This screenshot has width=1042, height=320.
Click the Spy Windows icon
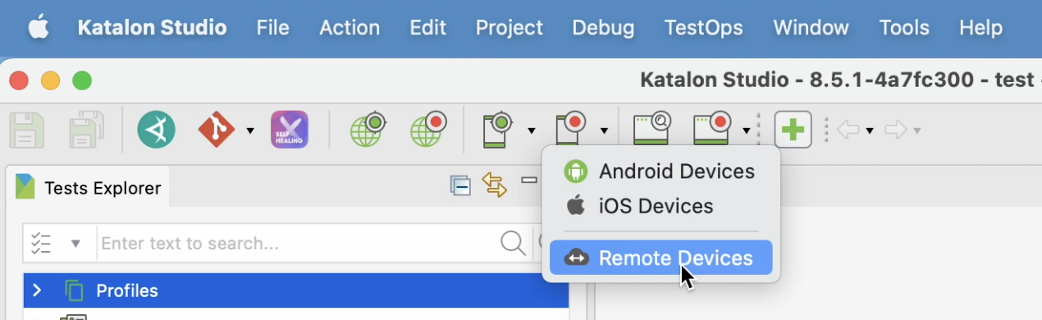652,130
